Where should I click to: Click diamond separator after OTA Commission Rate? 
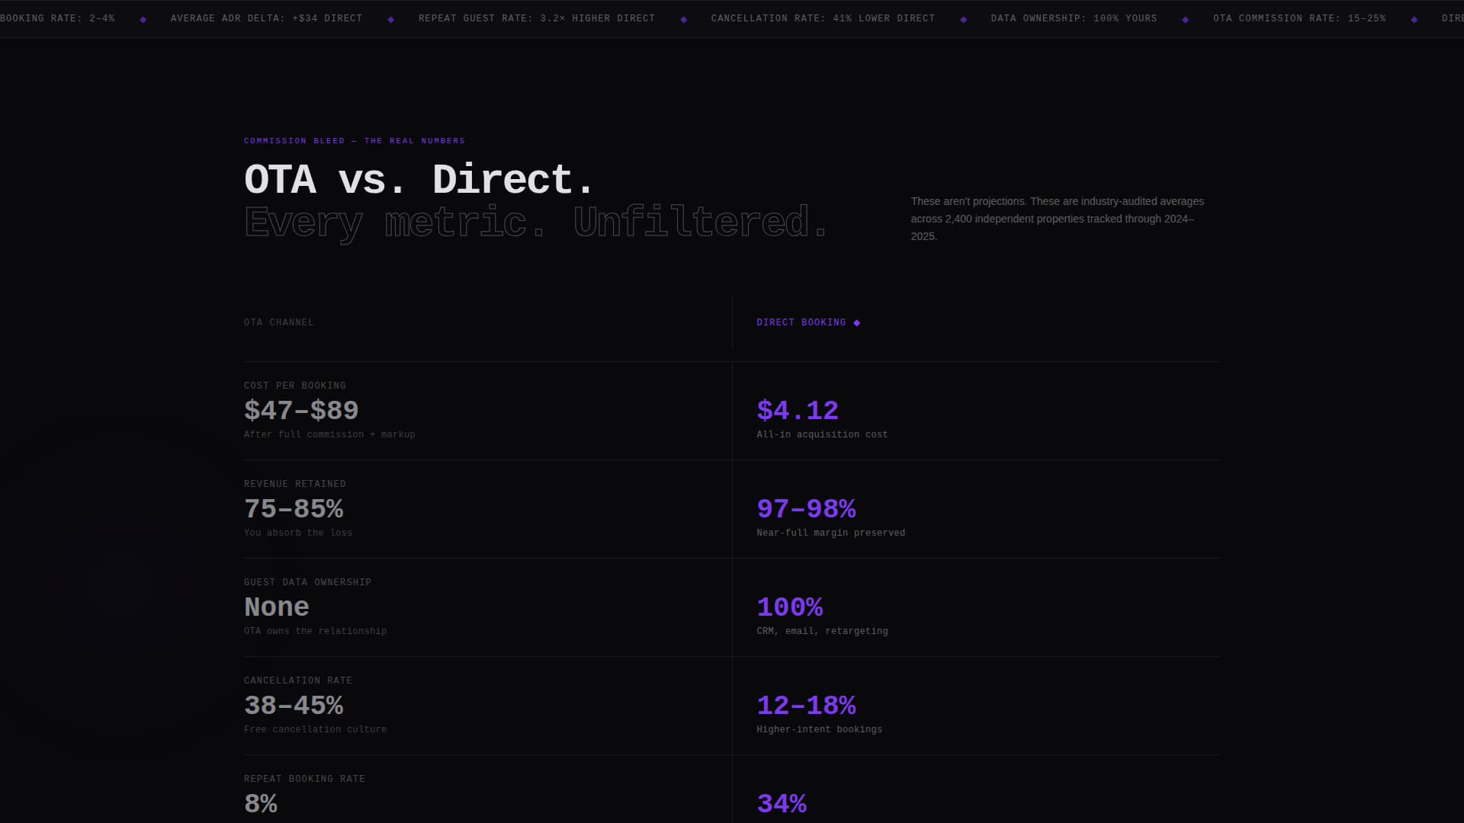[x=1414, y=20]
